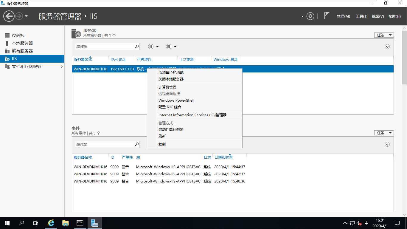
Task: Launch Internet Explorer from the taskbar
Action: click(51, 223)
